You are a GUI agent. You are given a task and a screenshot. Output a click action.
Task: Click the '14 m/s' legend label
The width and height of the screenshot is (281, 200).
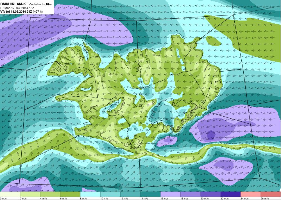click(x=144, y=198)
